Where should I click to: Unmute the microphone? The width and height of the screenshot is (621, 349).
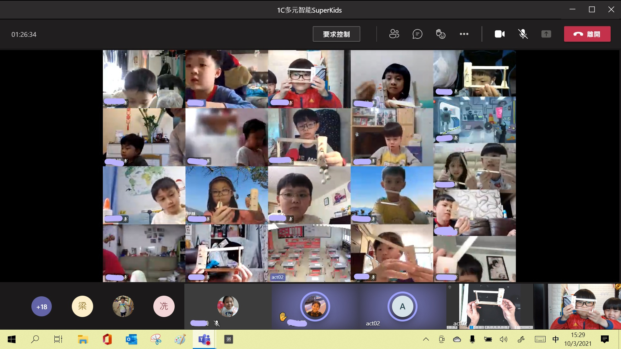pyautogui.click(x=523, y=34)
